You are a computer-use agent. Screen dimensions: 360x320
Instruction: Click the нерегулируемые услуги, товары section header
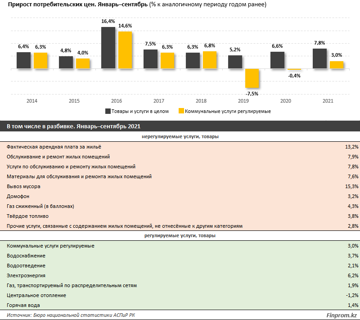point(180,136)
